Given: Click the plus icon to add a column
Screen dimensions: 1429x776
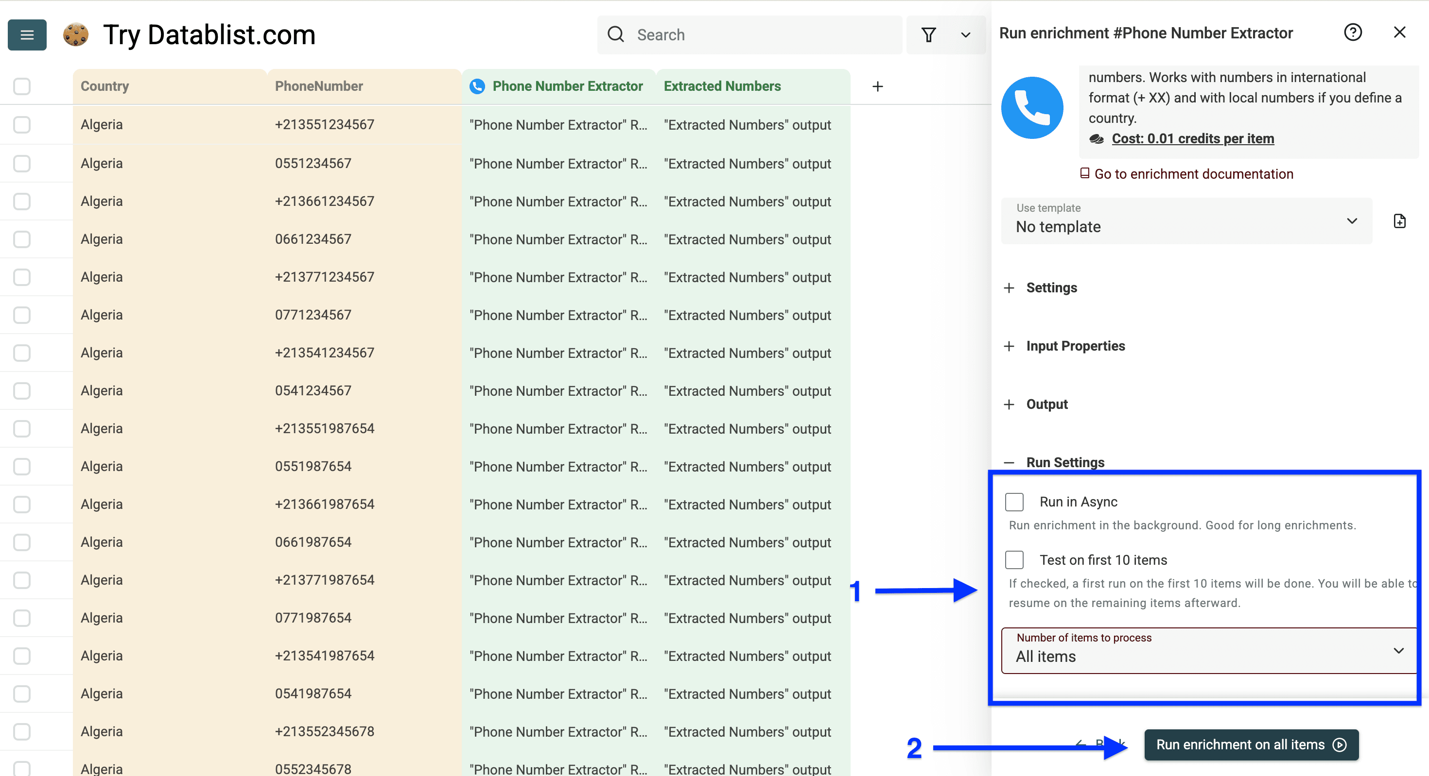Looking at the screenshot, I should (878, 86).
